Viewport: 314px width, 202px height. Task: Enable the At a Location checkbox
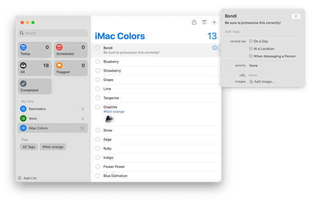[x=250, y=49]
